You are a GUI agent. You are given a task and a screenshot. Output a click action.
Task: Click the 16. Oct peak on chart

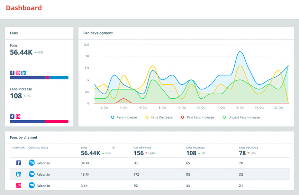point(240,51)
